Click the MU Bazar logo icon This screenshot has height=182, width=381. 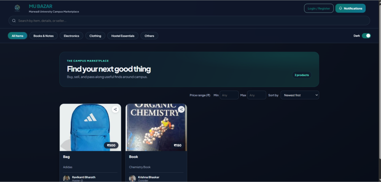[17, 8]
